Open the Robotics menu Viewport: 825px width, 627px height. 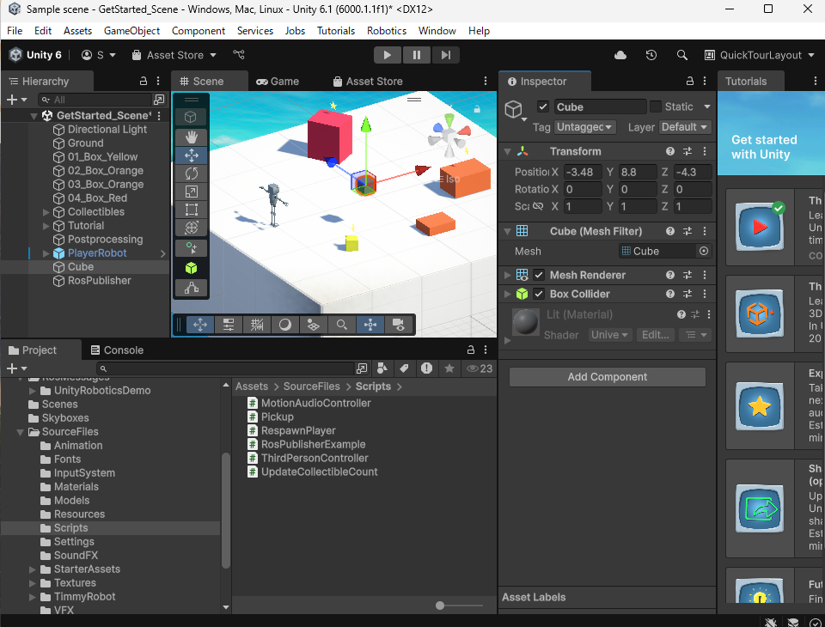[387, 31]
